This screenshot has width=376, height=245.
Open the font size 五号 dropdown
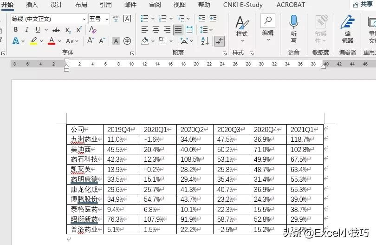coord(107,19)
